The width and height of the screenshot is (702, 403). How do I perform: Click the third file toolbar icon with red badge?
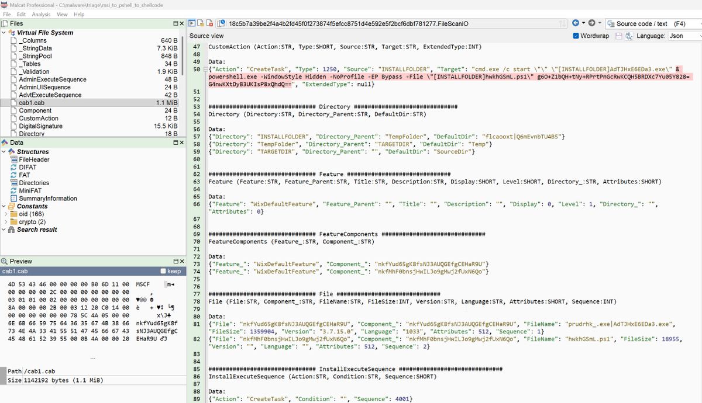click(209, 23)
